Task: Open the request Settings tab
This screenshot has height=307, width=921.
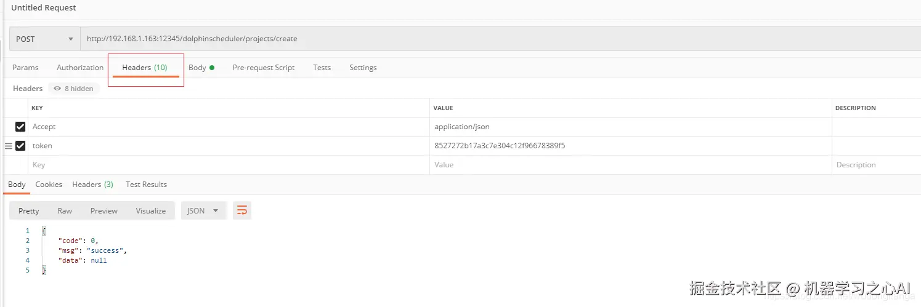Action: pyautogui.click(x=363, y=68)
